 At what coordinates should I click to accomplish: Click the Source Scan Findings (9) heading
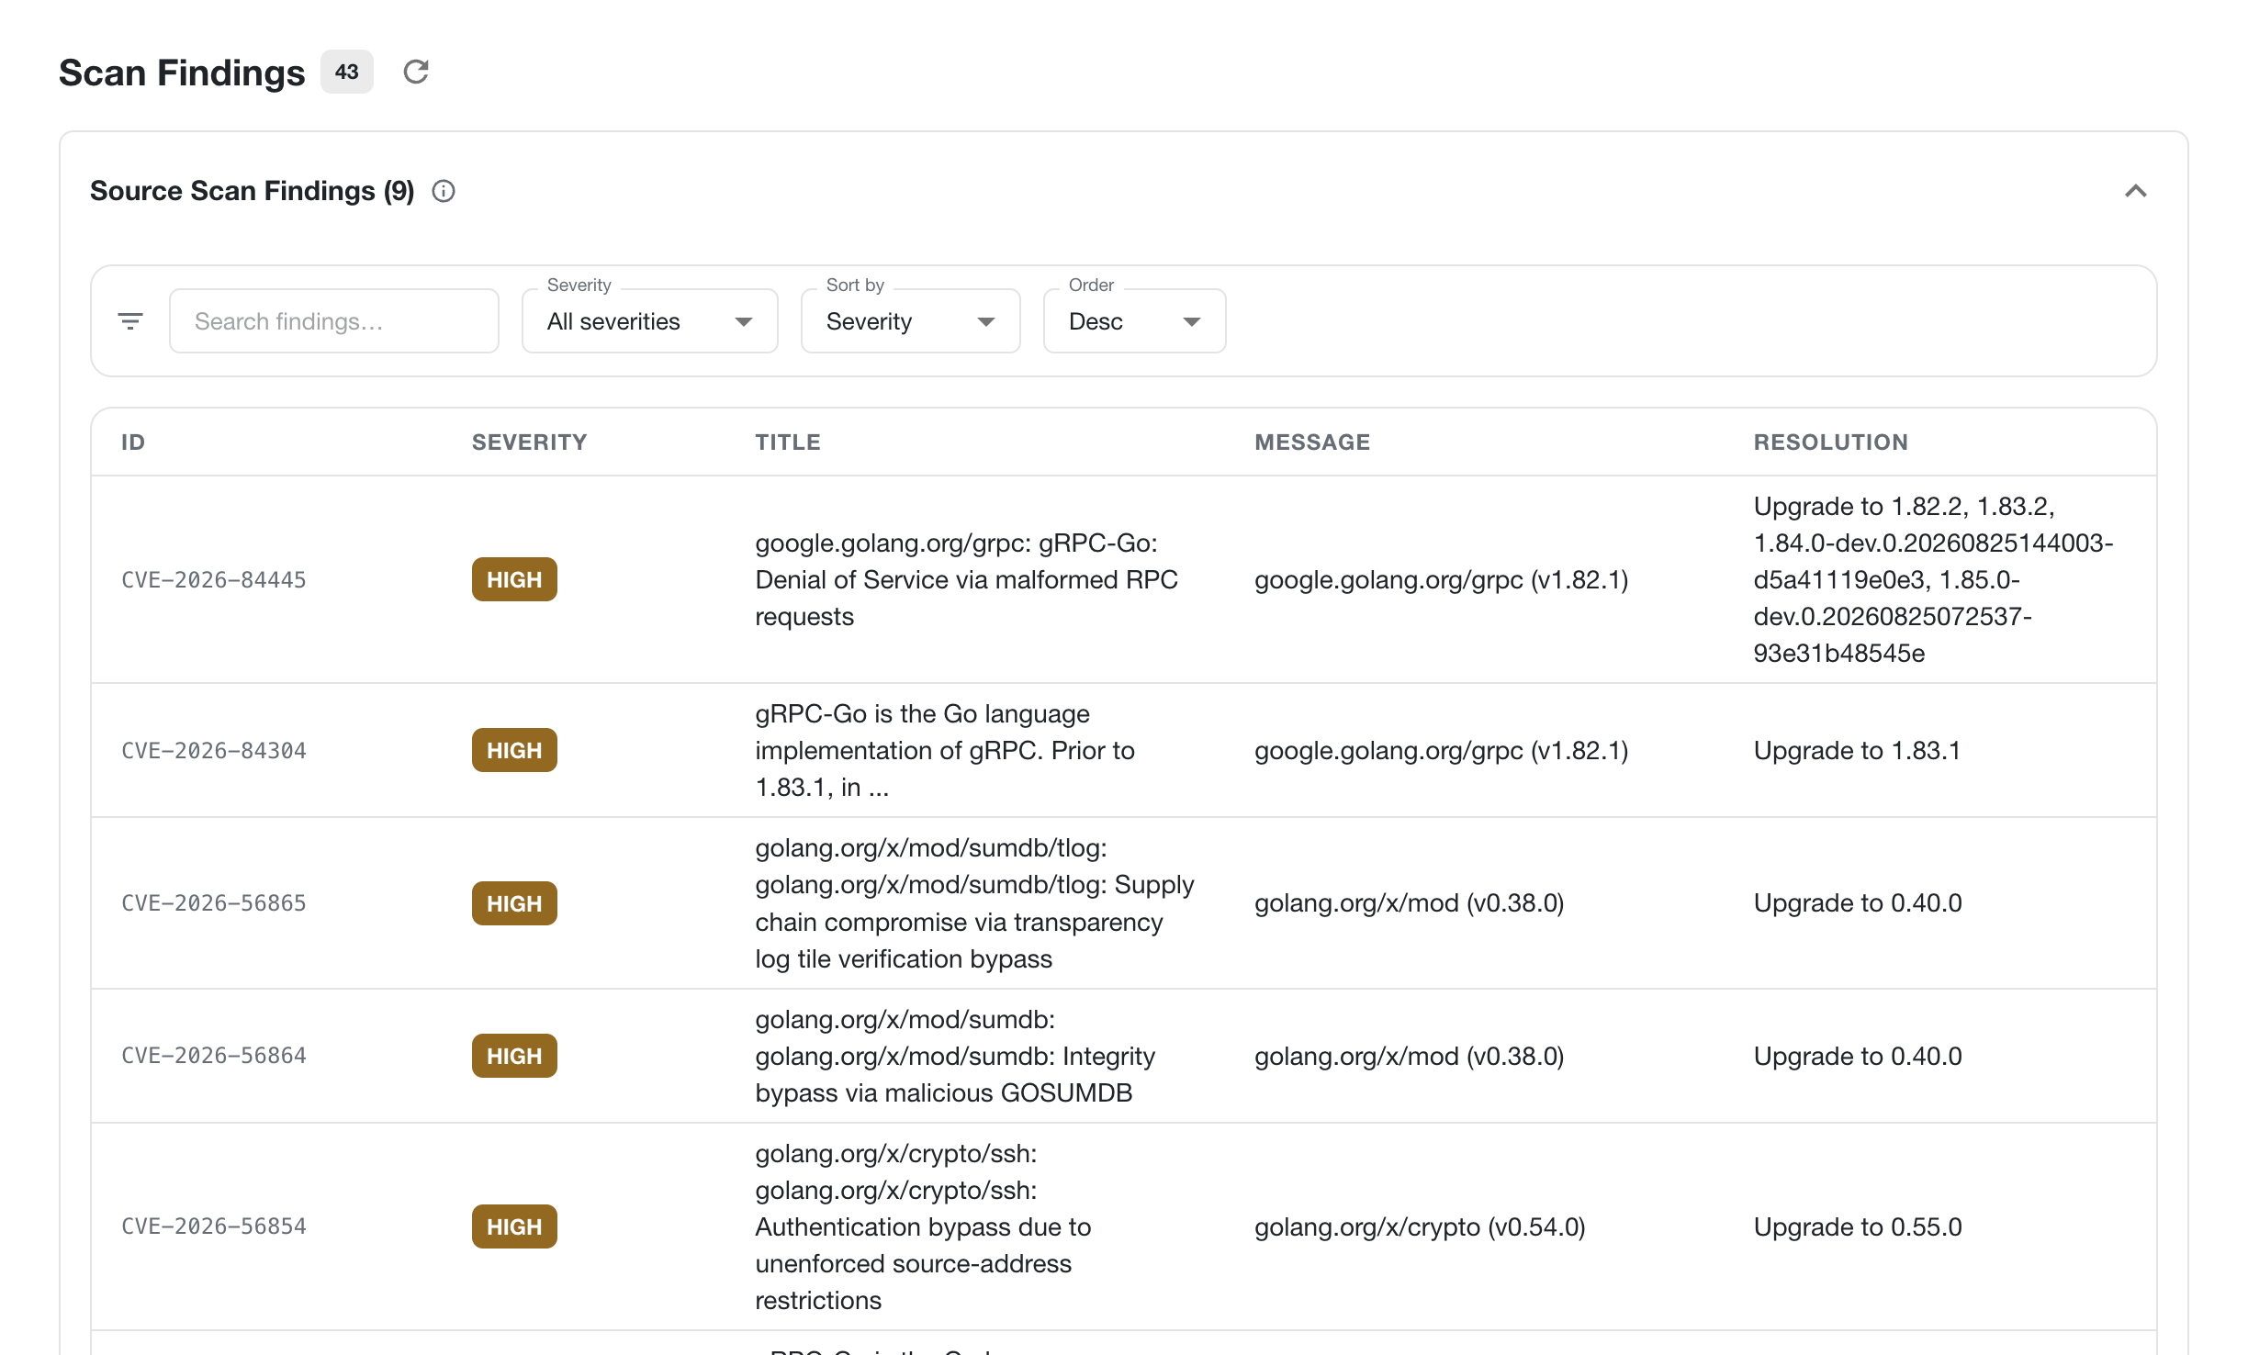253,191
